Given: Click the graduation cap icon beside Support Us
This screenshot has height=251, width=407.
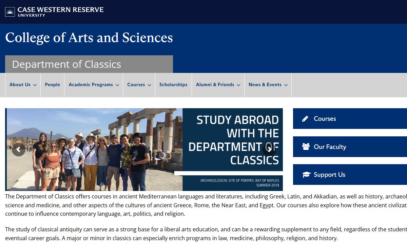Looking at the screenshot, I should tap(306, 175).
